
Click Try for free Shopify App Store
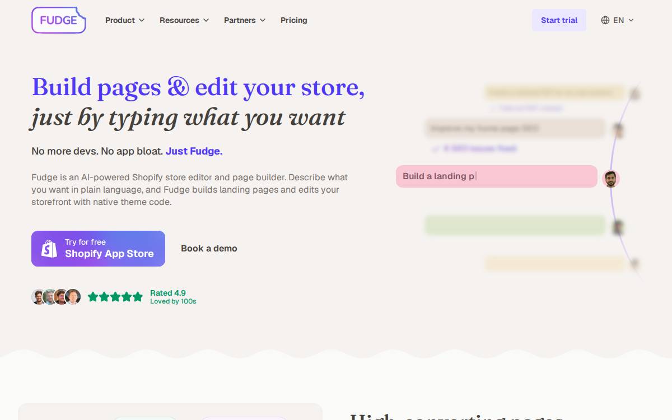[98, 249]
